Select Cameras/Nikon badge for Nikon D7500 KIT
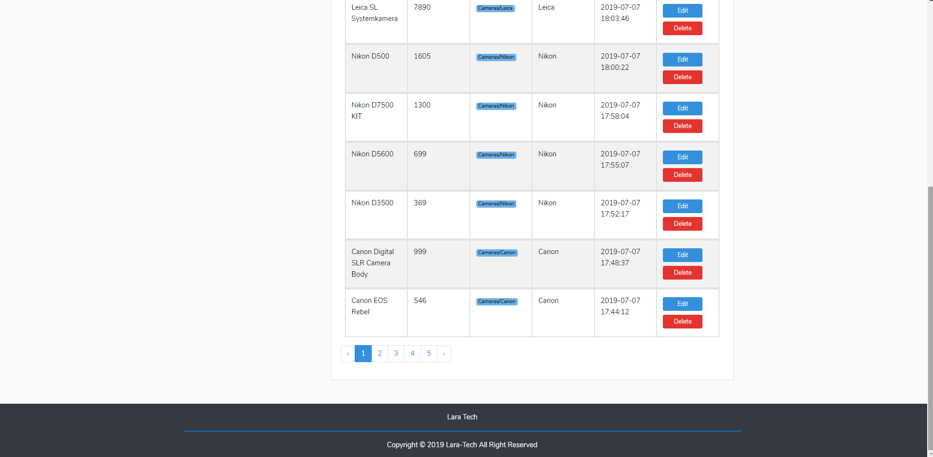Image resolution: width=933 pixels, height=457 pixels. 496,106
